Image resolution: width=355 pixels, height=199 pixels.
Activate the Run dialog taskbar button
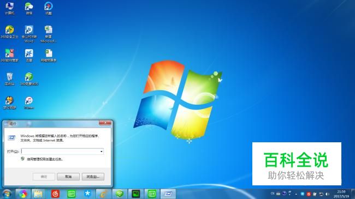coord(168,194)
